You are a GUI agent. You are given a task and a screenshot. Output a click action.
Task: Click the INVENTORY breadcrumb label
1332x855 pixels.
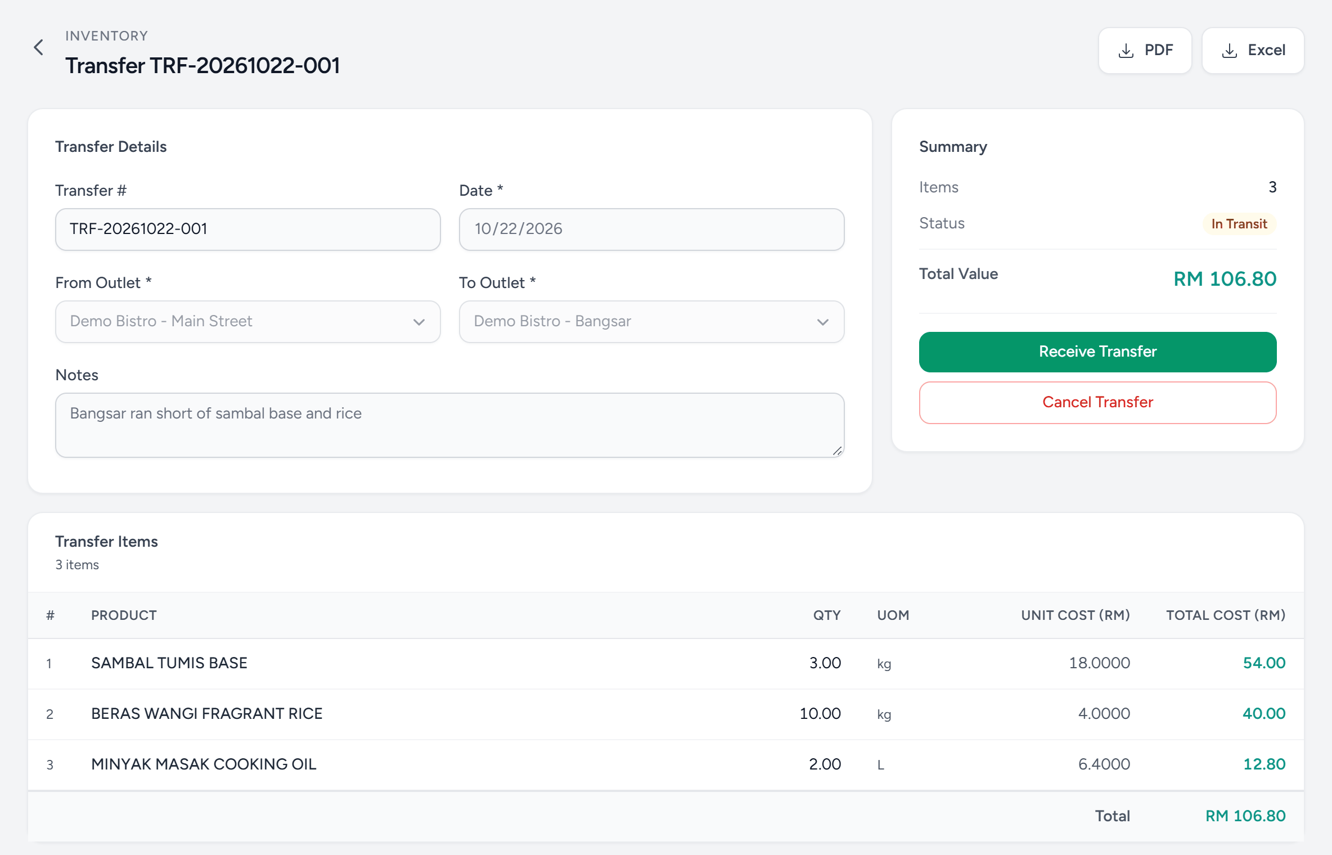(106, 36)
